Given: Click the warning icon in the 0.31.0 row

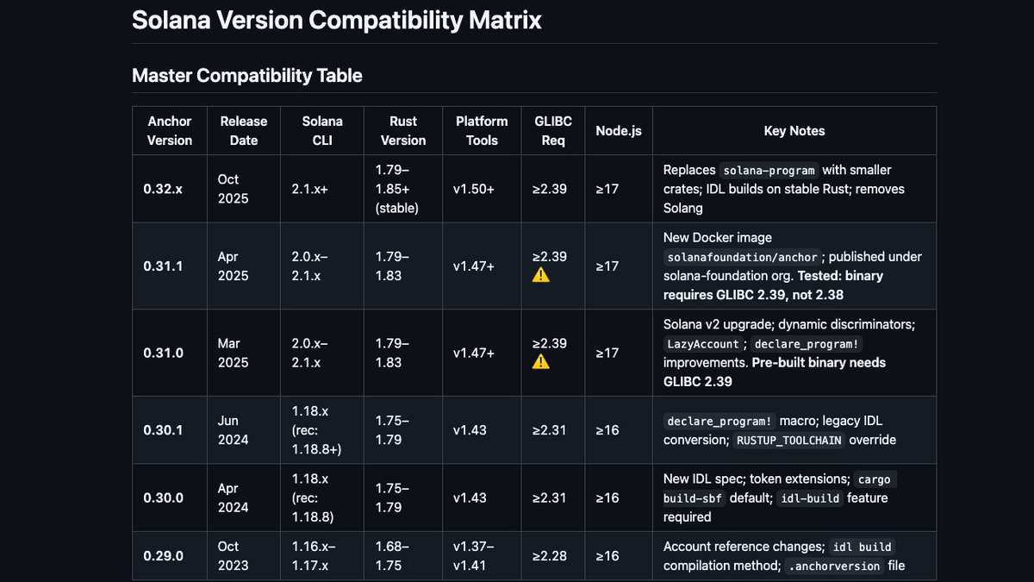Looking at the screenshot, I should [540, 361].
